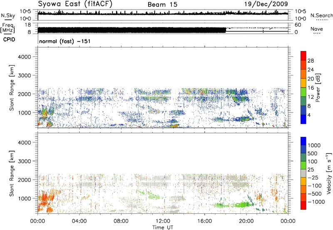The image size is (333, 230).
Task: Click the "4" tick on the Power colorbar
Action: click(x=309, y=115)
